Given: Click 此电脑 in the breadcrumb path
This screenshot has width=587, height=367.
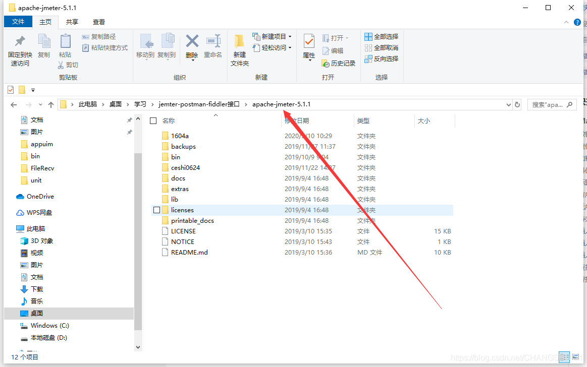Looking at the screenshot, I should pos(88,104).
